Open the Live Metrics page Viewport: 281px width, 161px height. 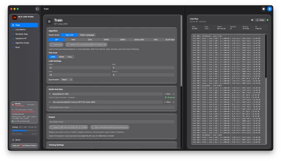coord(24,30)
